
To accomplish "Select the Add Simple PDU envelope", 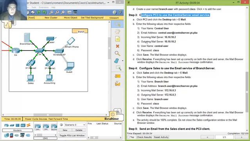I will point(118,76).
